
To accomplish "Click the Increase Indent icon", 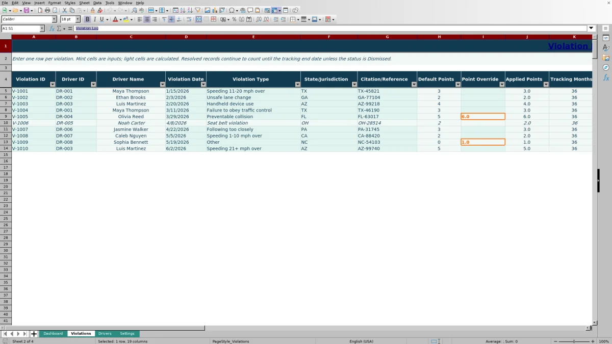I will click(276, 19).
